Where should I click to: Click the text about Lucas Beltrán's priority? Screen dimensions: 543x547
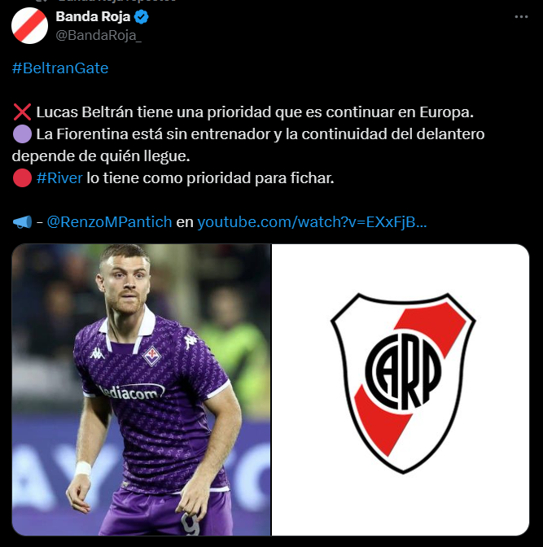[x=255, y=112]
